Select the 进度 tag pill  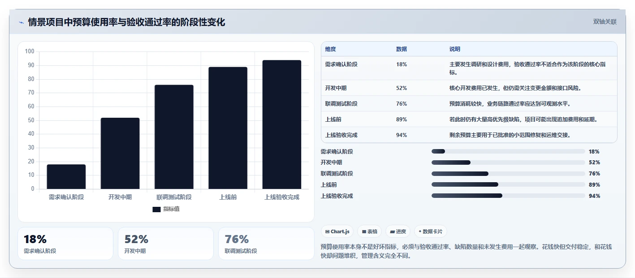(x=398, y=231)
